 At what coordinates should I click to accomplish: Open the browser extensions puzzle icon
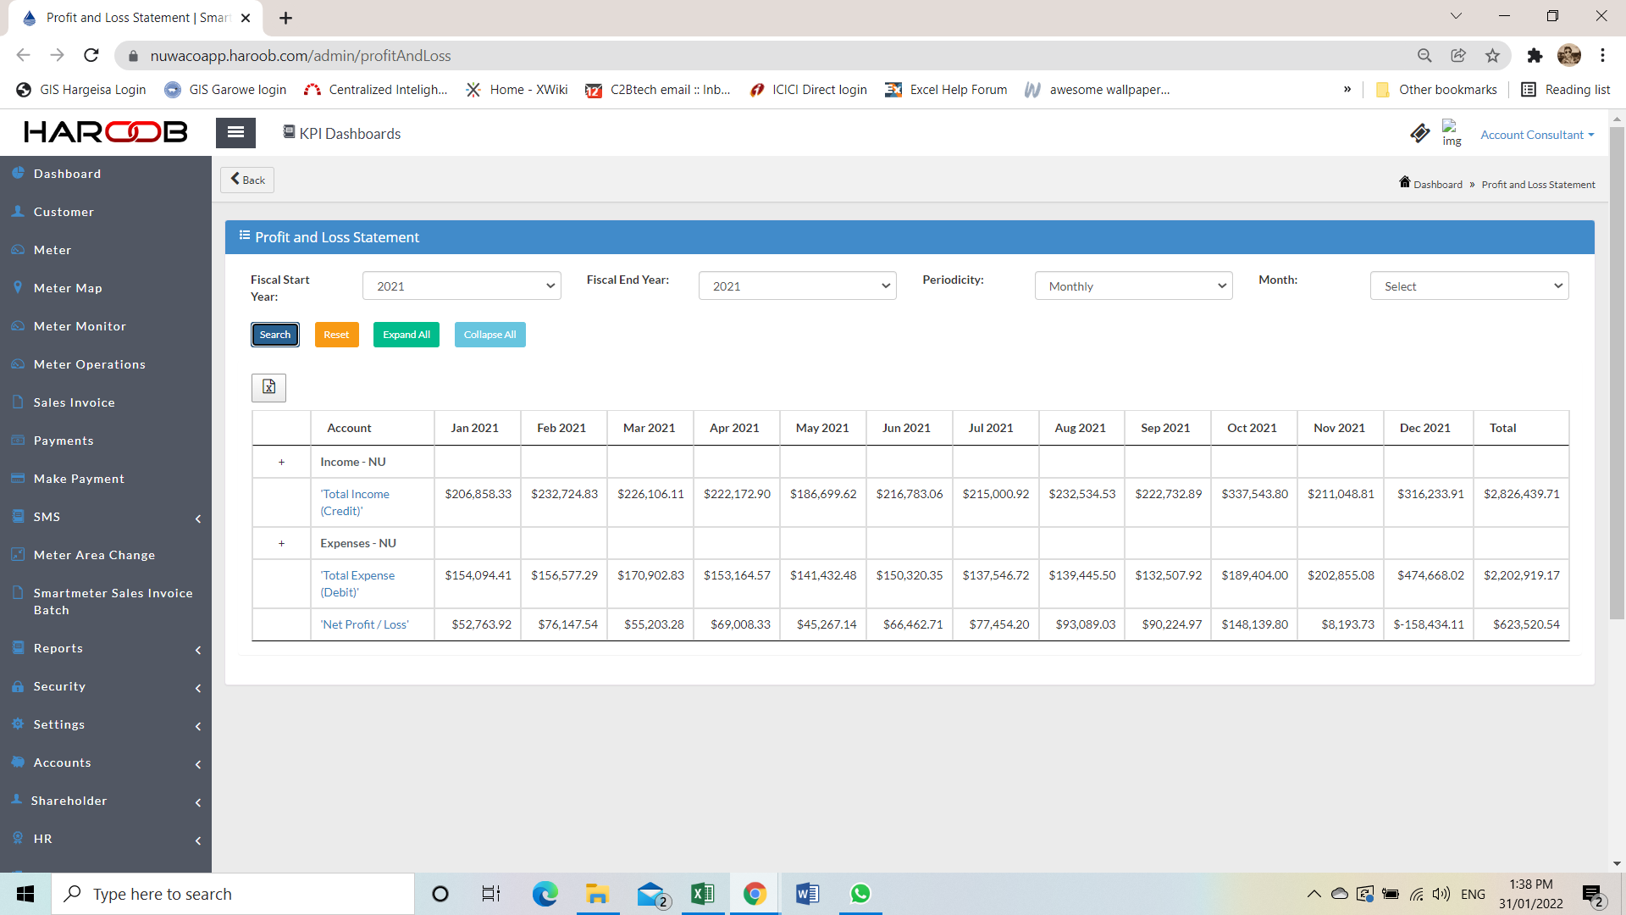[1535, 55]
